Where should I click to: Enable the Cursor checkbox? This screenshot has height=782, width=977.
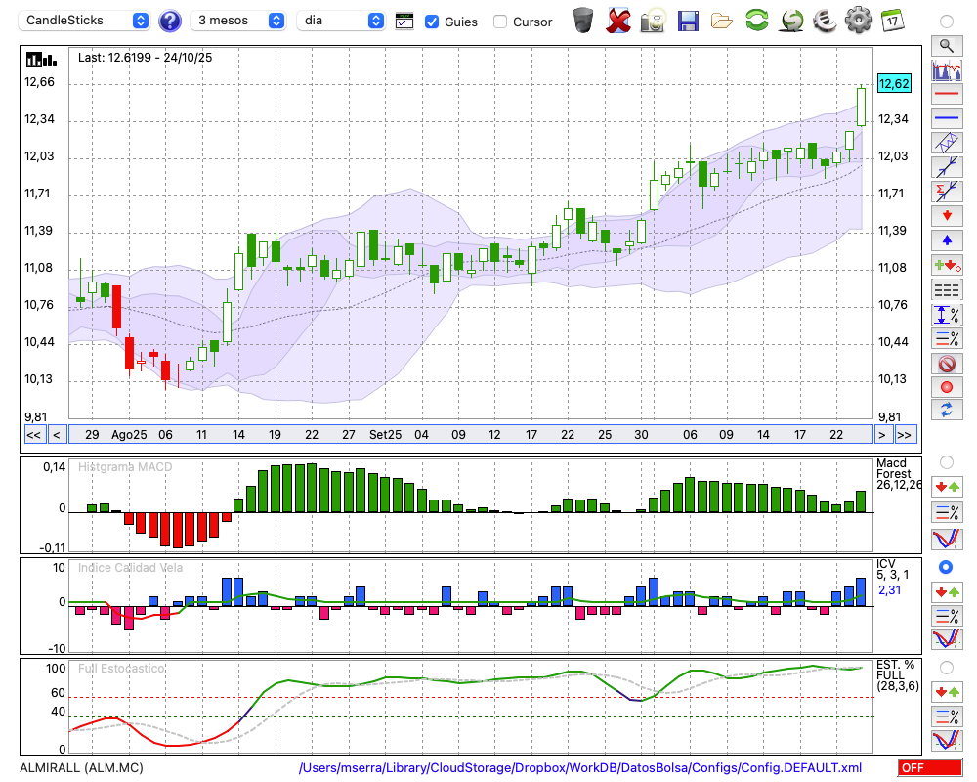(x=499, y=22)
